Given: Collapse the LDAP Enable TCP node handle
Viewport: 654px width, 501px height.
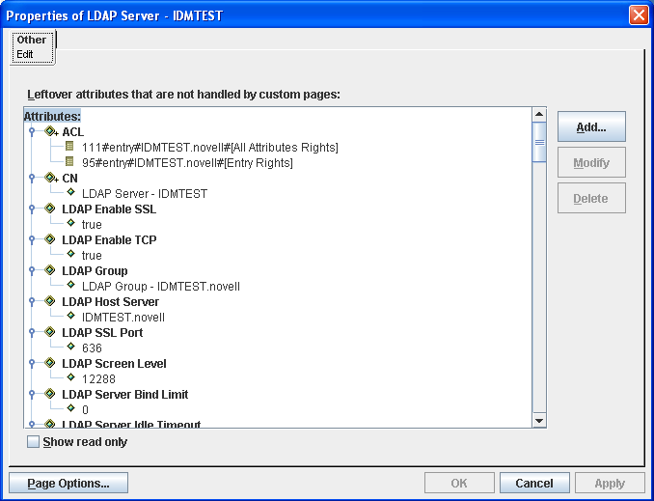Looking at the screenshot, I should pyautogui.click(x=32, y=239).
